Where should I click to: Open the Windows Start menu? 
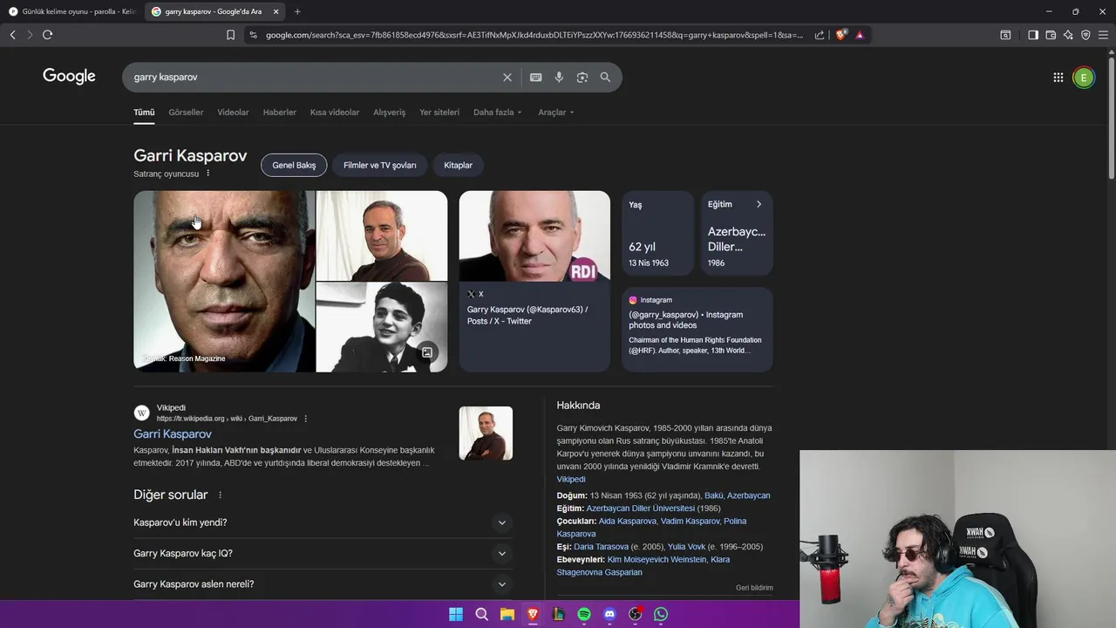(456, 614)
